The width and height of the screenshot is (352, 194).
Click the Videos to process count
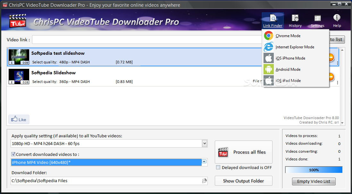[339, 136]
